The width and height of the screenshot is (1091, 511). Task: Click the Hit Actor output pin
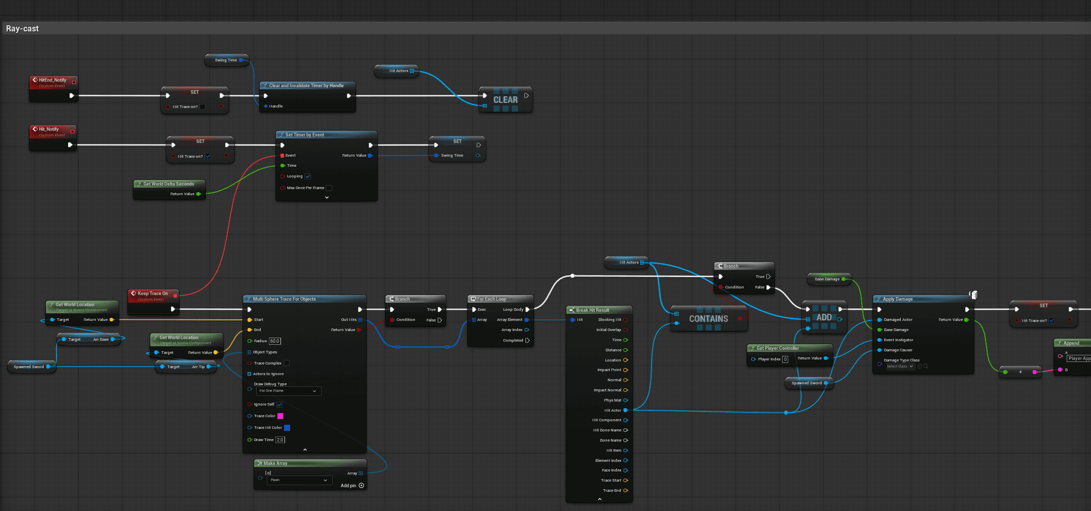coord(625,410)
